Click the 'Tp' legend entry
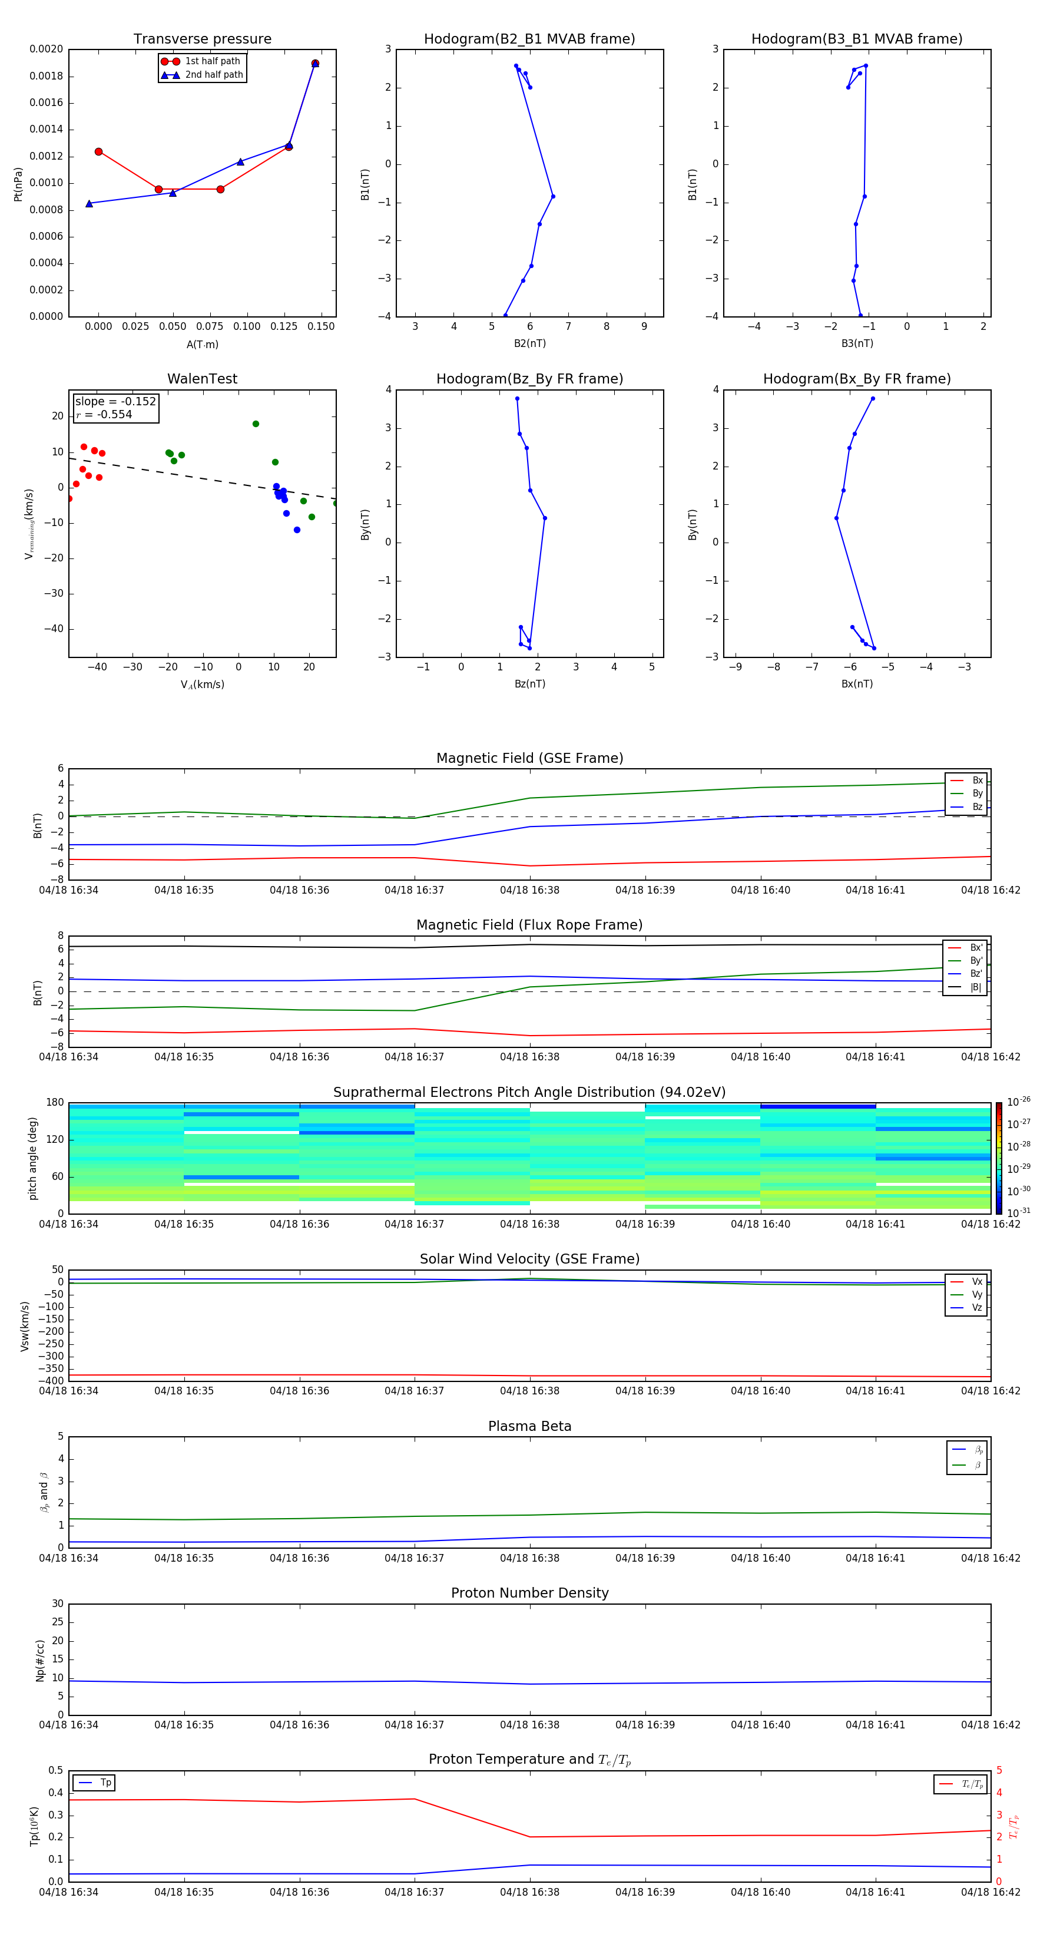 coord(95,1783)
